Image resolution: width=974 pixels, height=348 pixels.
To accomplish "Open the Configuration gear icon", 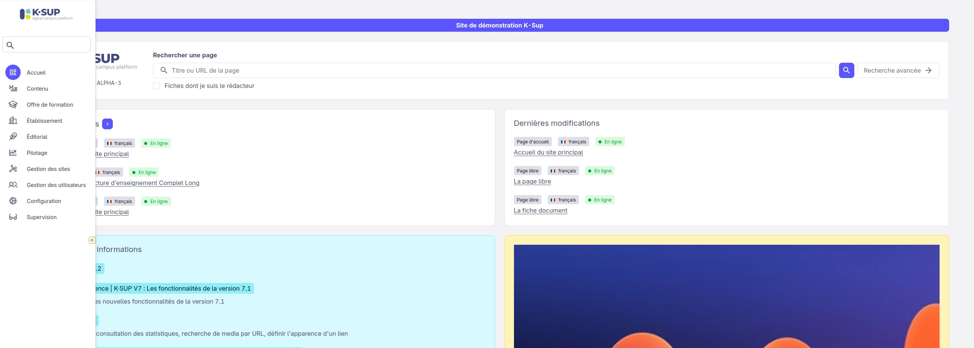I will click(x=13, y=201).
